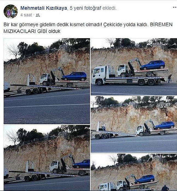Click the blue car atop the stacked tow trucks

click(152, 65)
